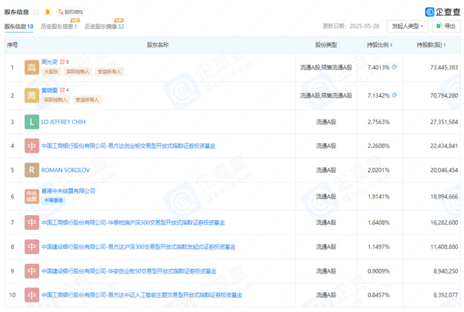Click the orange bell alert icon
The width and height of the screenshot is (464, 312).
point(47,12)
